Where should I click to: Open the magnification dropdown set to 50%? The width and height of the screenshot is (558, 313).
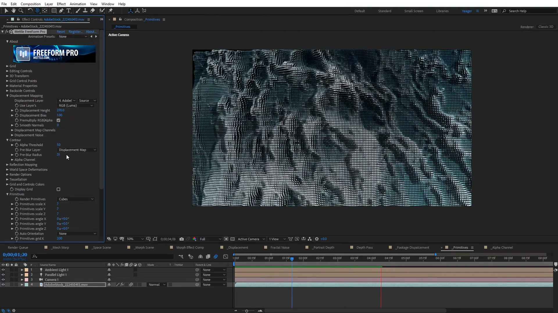135,239
